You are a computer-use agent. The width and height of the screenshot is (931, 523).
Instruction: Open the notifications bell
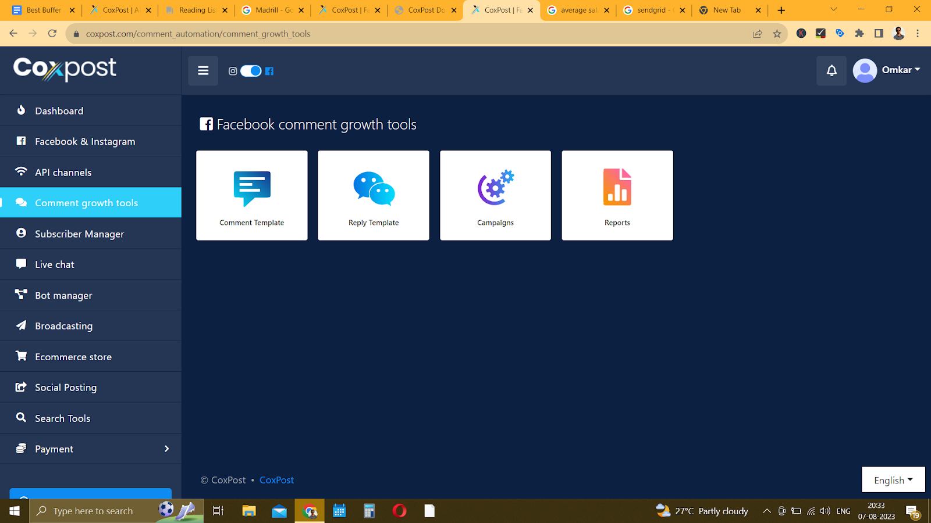click(x=831, y=70)
